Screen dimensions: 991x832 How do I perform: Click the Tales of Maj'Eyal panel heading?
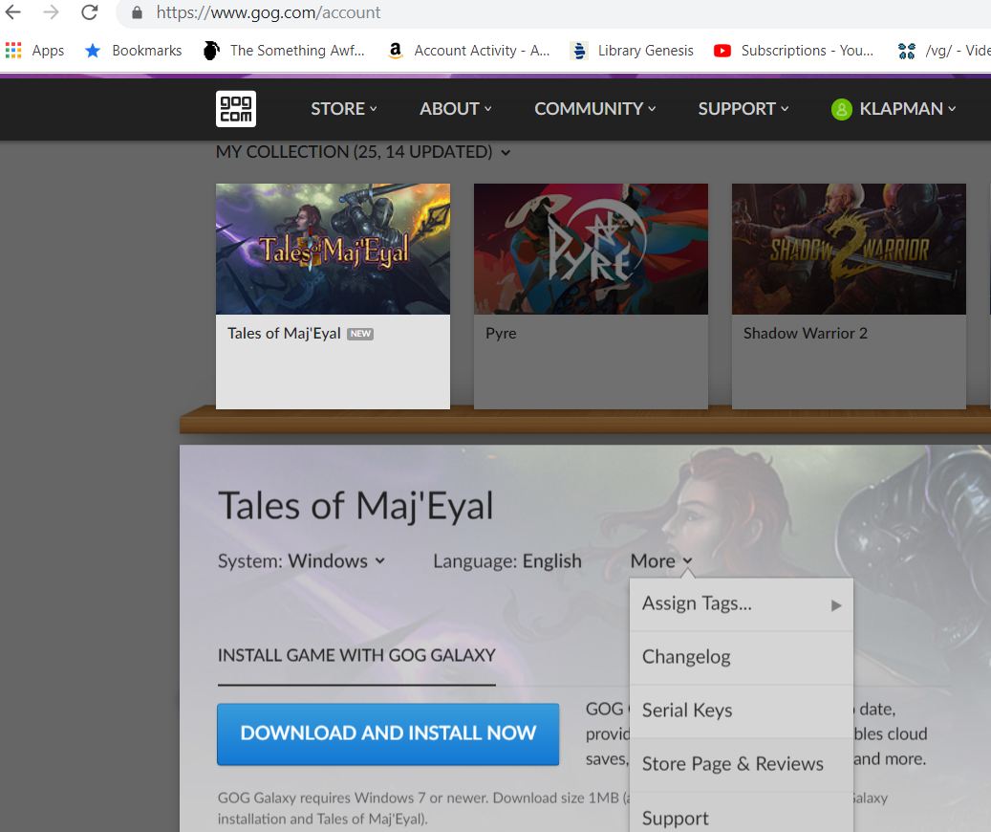pyautogui.click(x=355, y=506)
